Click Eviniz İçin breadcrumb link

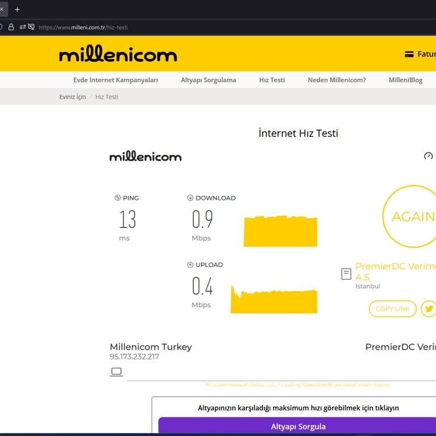tap(73, 97)
